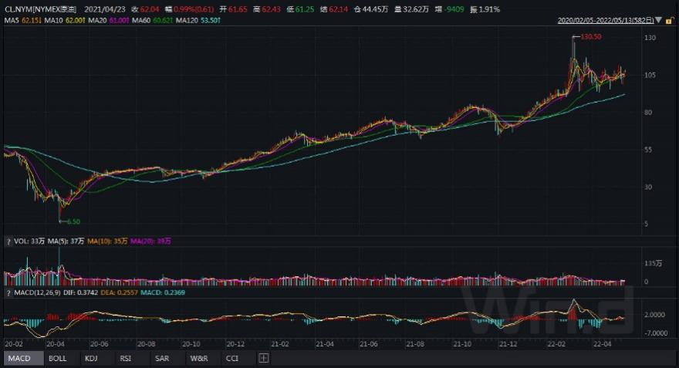The height and width of the screenshot is (368, 679).
Task: Click the DEA: 0.2557 value
Action: pyautogui.click(x=119, y=292)
